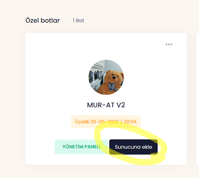Image resolution: width=199 pixels, height=178 pixels.
Task: Click the dark navy Sunucuna ekle button
Action: tap(133, 147)
